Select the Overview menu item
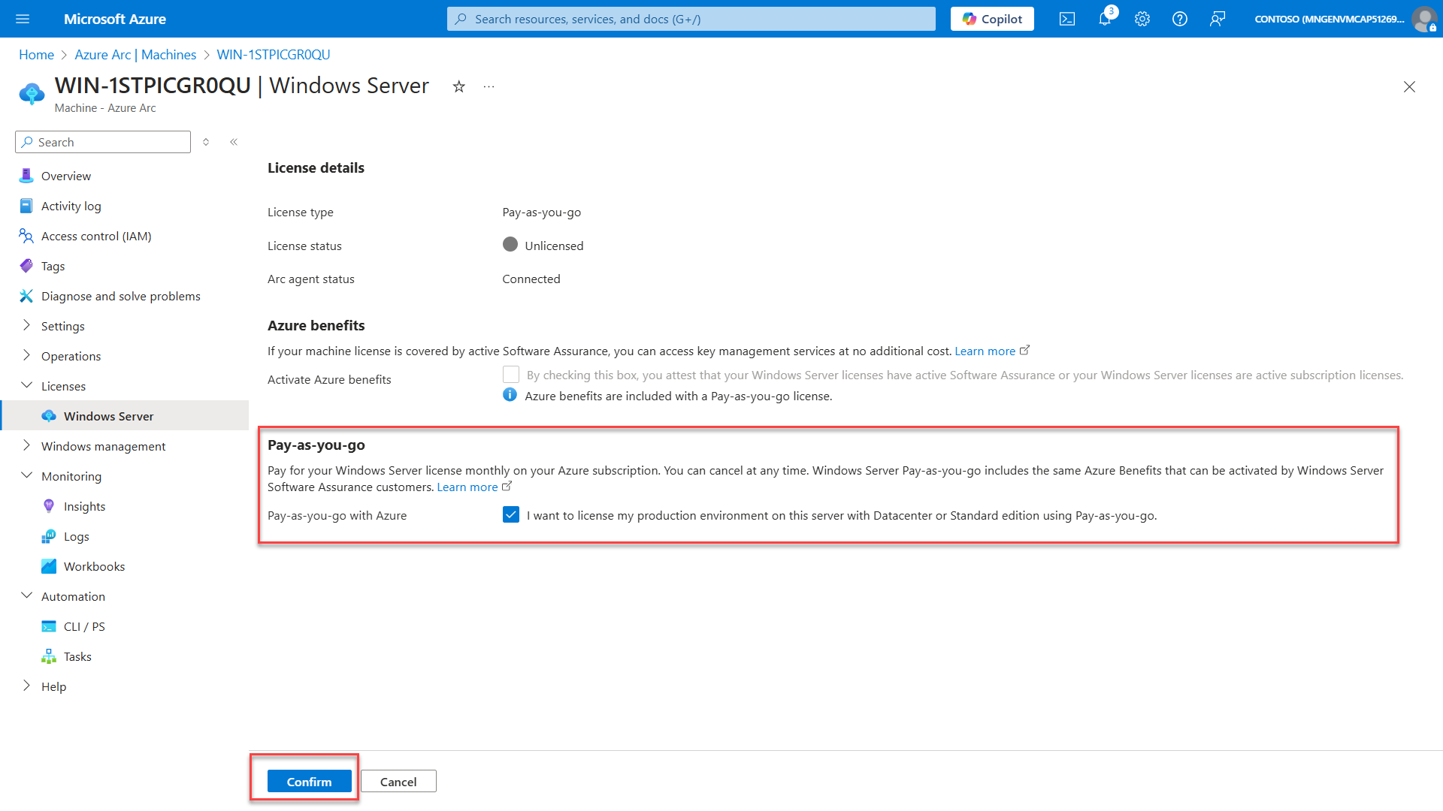This screenshot has height=811, width=1443. click(66, 175)
